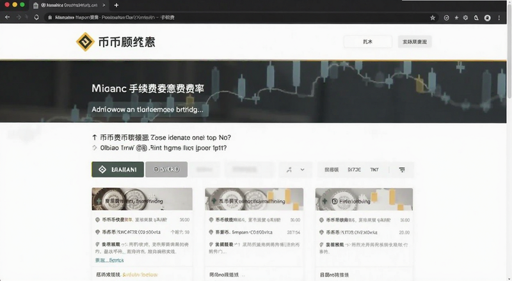
Task: Click the dark green button with diamond icon
Action: pyautogui.click(x=118, y=169)
